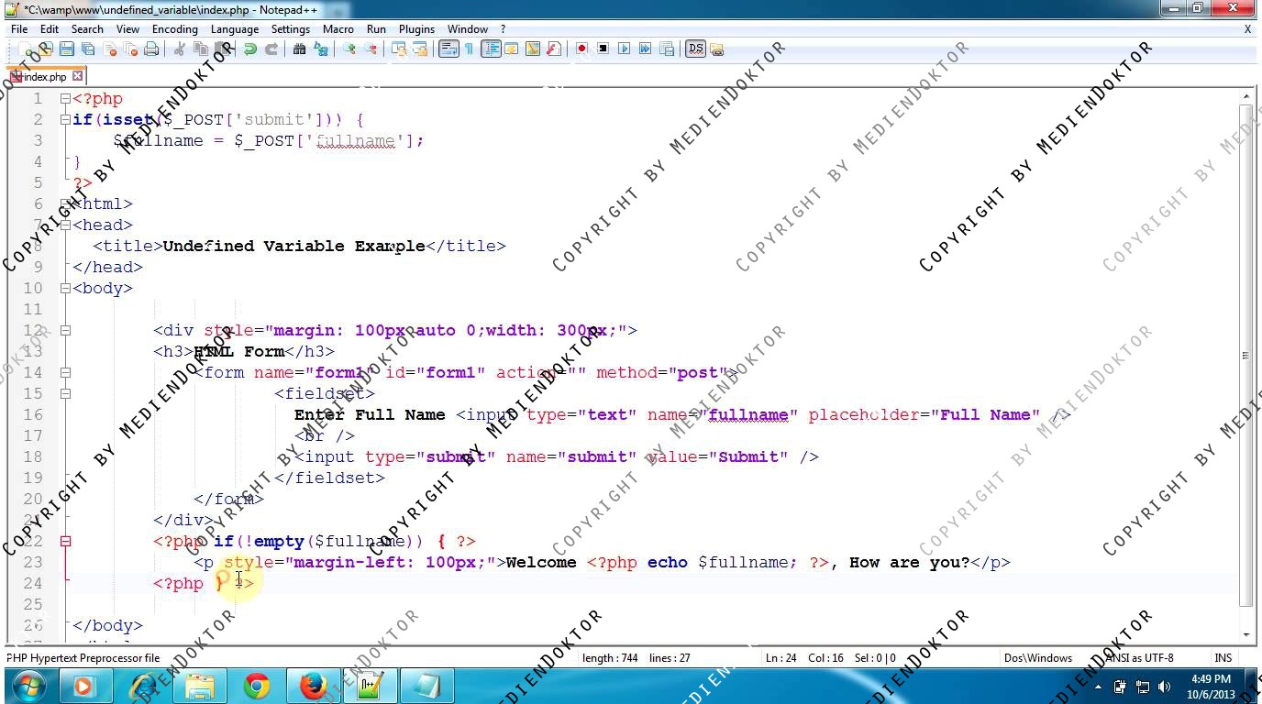
Task: Open Find with the binoculars icon
Action: pyautogui.click(x=299, y=49)
